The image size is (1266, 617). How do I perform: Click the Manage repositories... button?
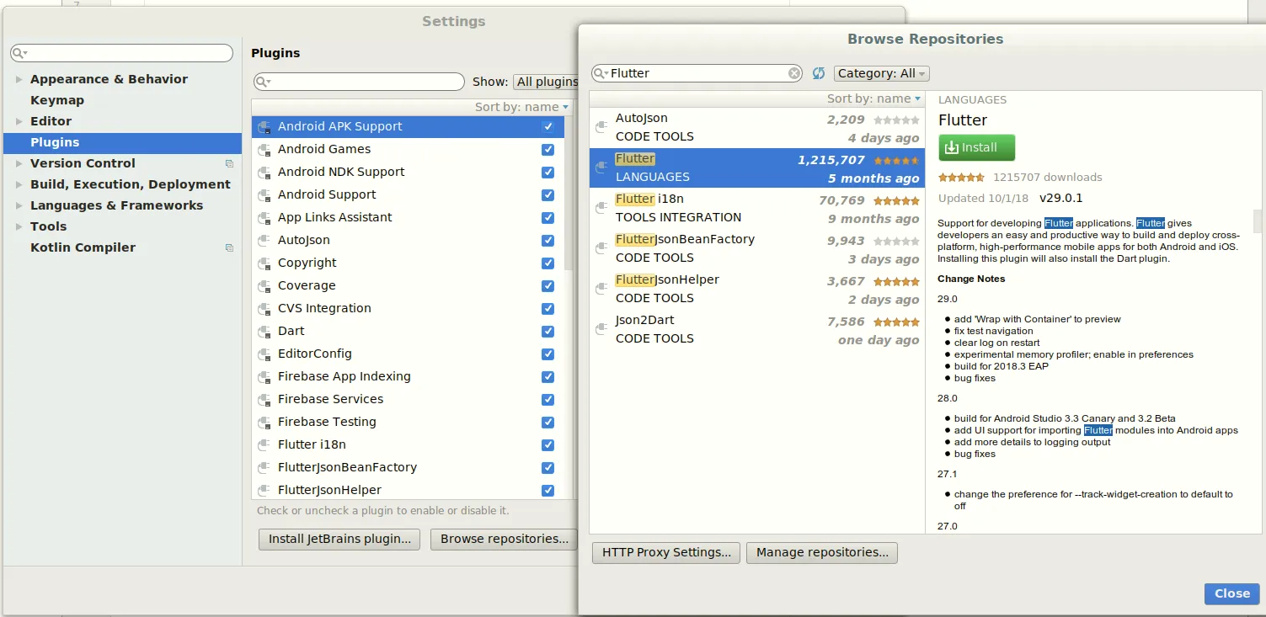(822, 552)
